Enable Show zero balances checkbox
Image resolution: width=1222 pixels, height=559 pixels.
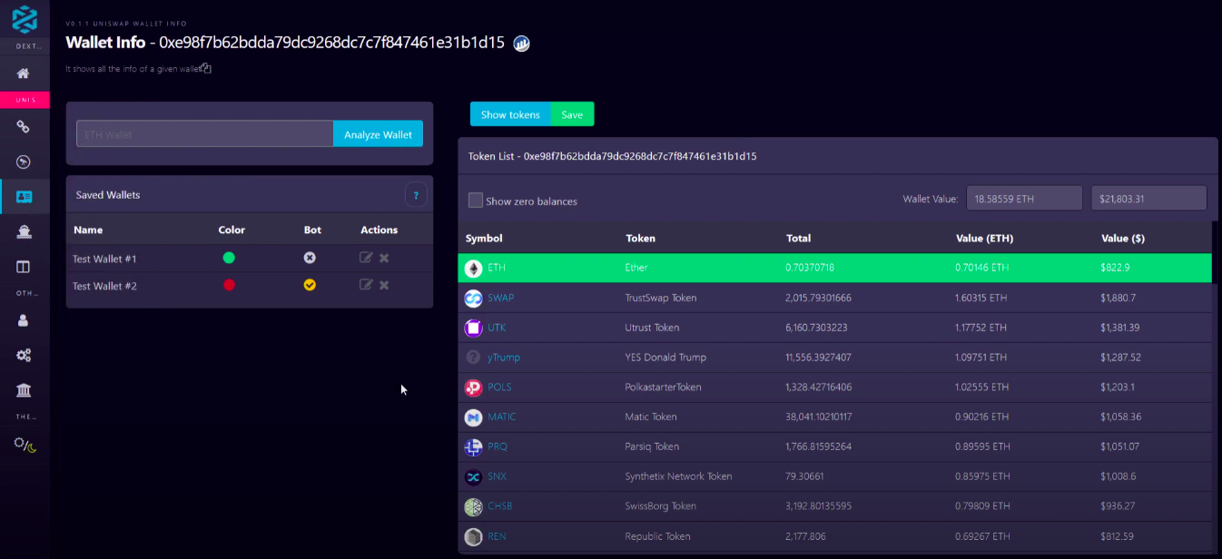point(476,201)
